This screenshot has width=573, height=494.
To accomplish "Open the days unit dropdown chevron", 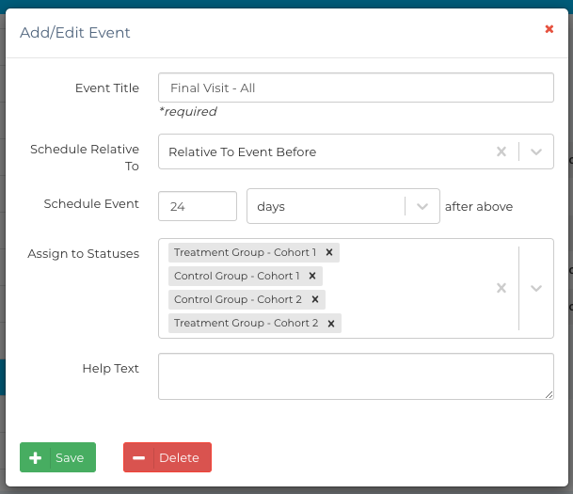I will click(422, 206).
